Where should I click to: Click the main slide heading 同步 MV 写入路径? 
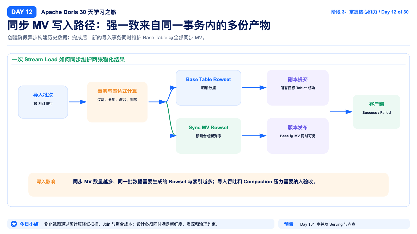pyautogui.click(x=139, y=25)
